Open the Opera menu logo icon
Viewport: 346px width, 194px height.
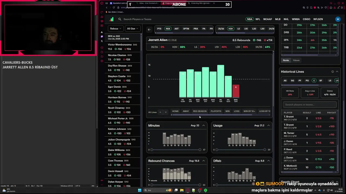click(x=102, y=3)
